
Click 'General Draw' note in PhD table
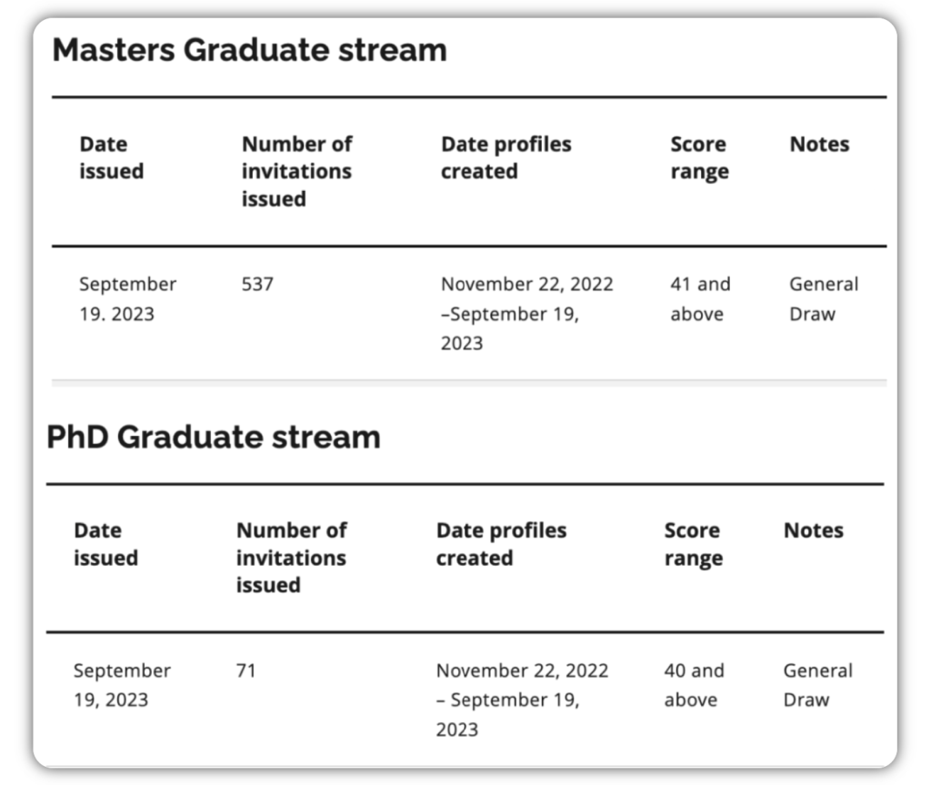pos(817,685)
